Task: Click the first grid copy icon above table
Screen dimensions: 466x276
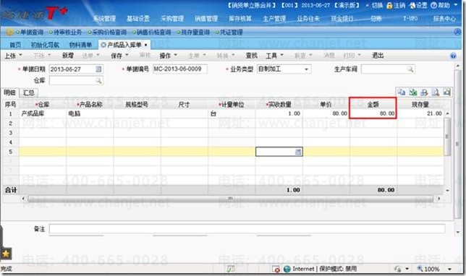Action: (401, 92)
